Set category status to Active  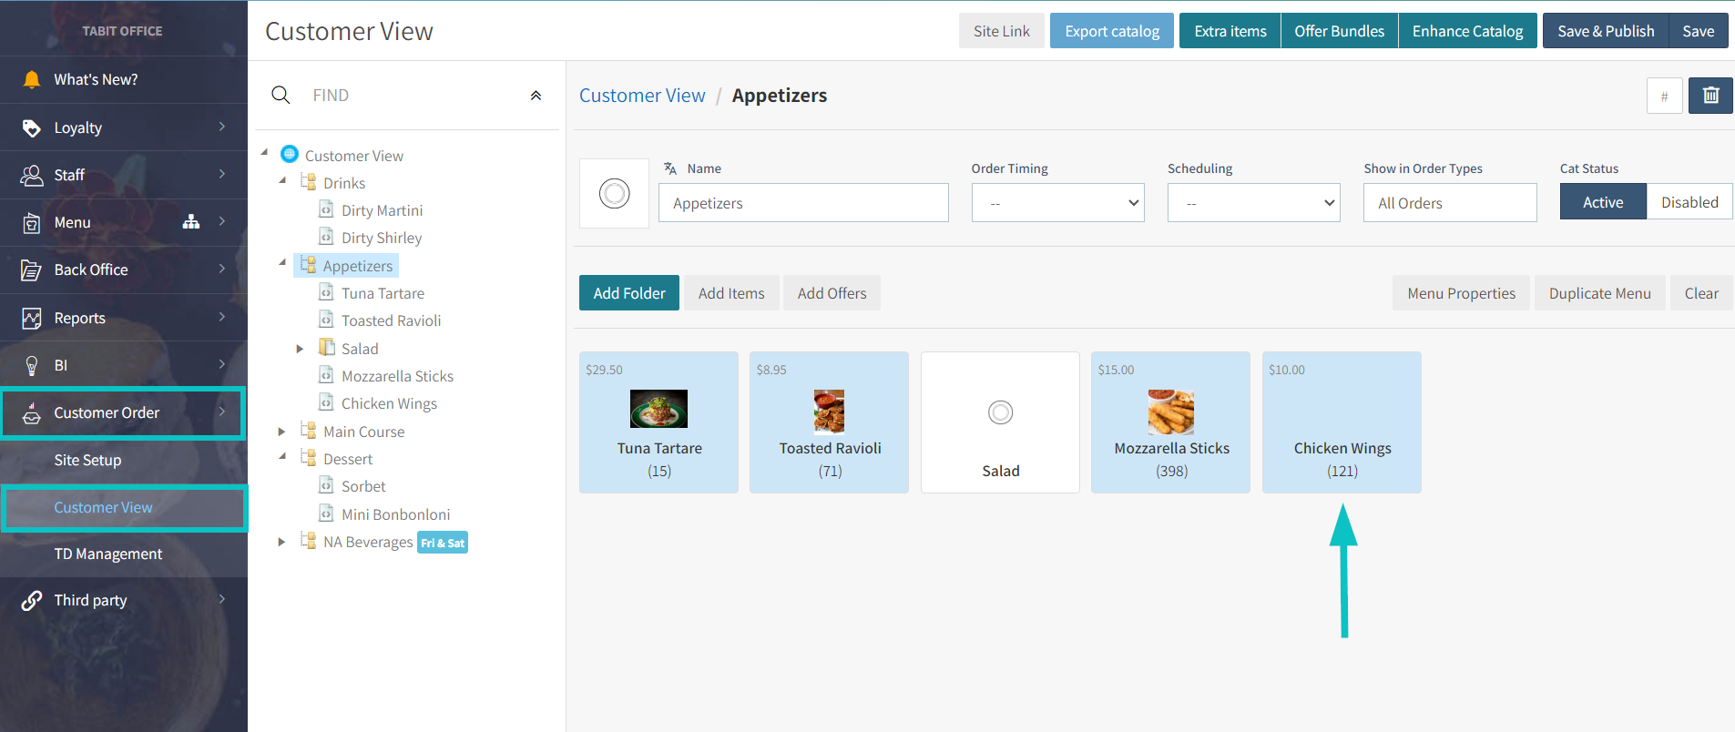(1603, 202)
